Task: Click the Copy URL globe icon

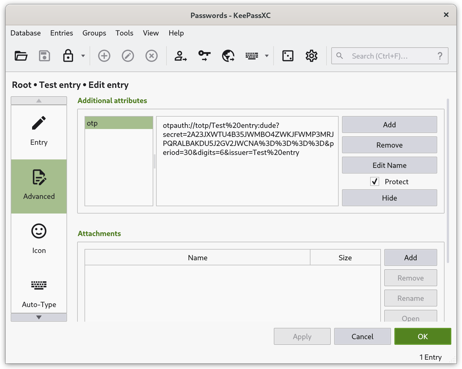Action: (x=228, y=56)
